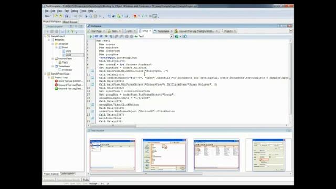Open the Test1 editor tab

click(114, 31)
